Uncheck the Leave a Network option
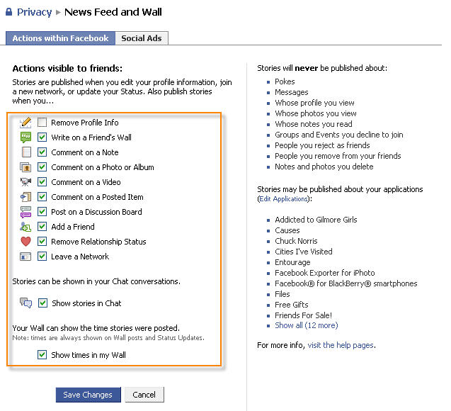This screenshot has height=411, width=451. [x=42, y=257]
